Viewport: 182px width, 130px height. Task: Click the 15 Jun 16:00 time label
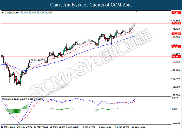tap(139, 127)
